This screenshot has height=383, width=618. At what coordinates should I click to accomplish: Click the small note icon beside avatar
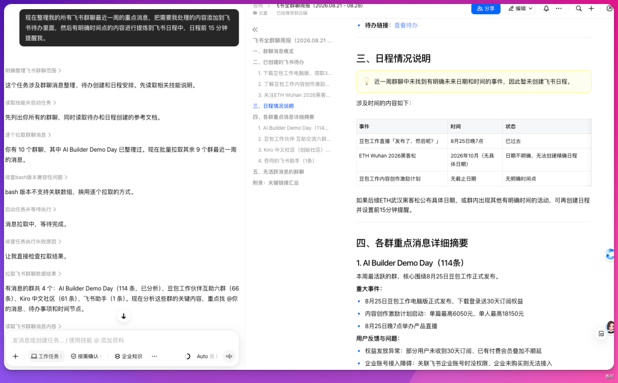point(601,334)
